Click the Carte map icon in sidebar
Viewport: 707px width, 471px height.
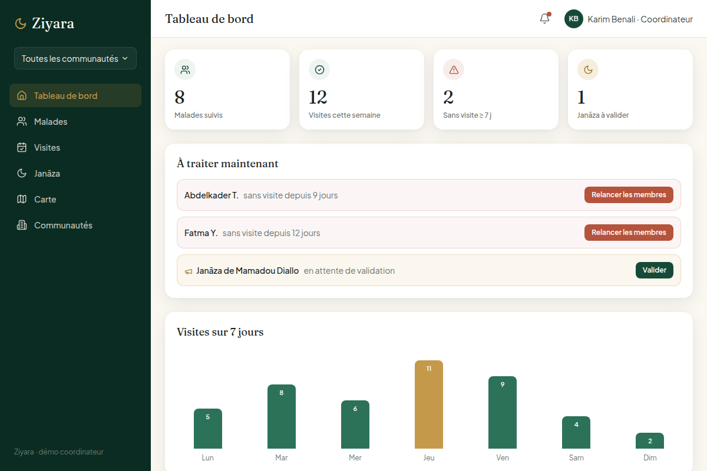[22, 199]
